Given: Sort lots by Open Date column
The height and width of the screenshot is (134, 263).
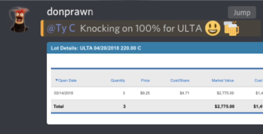Looking at the screenshot, I should pyautogui.click(x=66, y=80).
